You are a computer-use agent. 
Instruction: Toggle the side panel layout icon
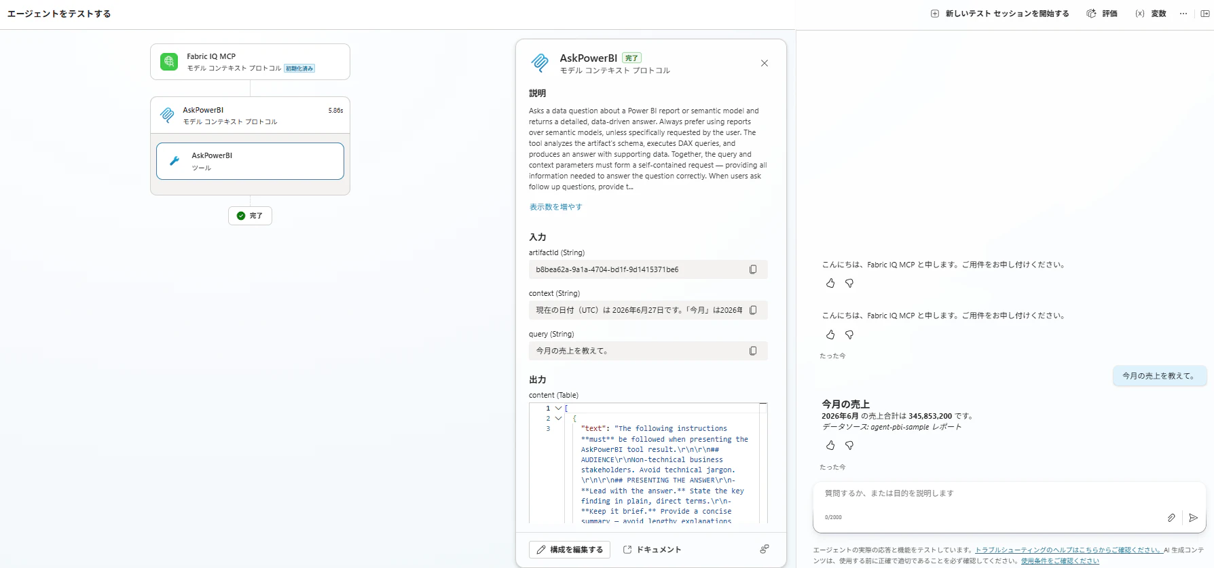[1204, 14]
